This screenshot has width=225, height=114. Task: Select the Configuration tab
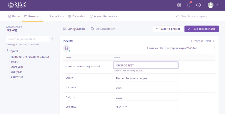(x=74, y=29)
